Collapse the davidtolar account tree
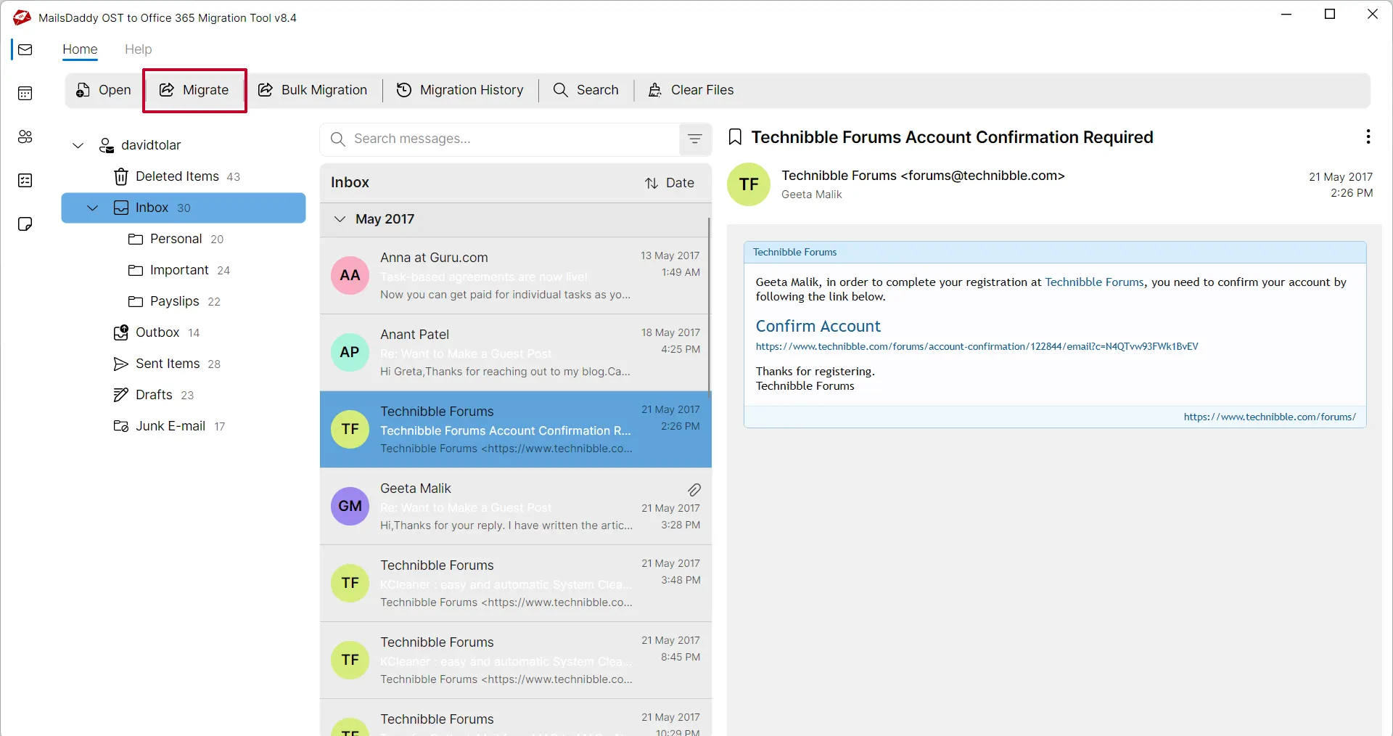 (78, 145)
